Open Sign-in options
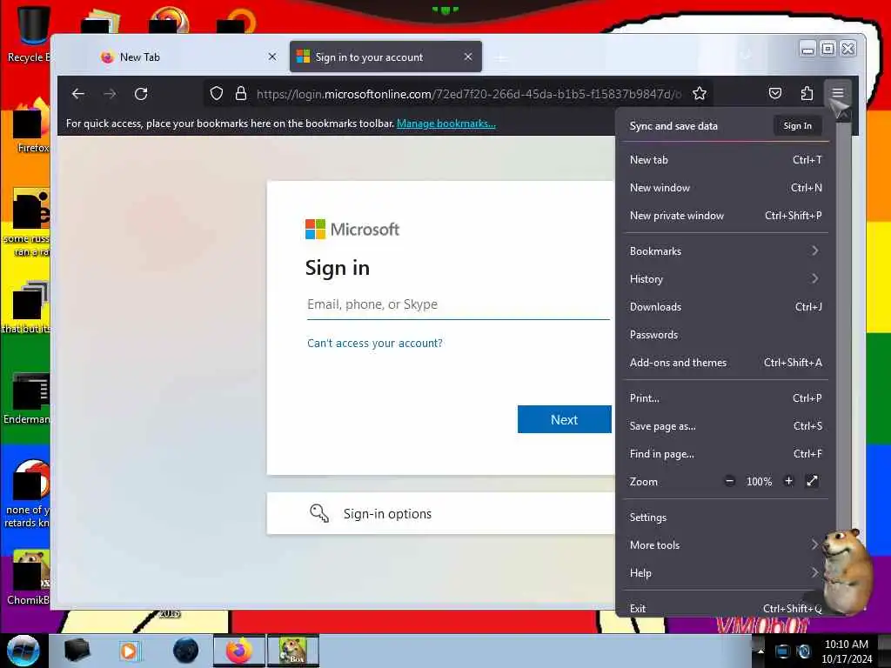This screenshot has height=668, width=891. (441, 513)
